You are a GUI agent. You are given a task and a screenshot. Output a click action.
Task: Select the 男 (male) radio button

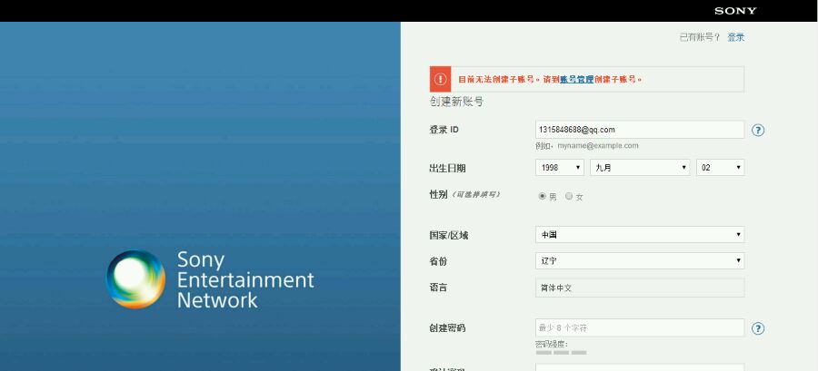tap(542, 196)
